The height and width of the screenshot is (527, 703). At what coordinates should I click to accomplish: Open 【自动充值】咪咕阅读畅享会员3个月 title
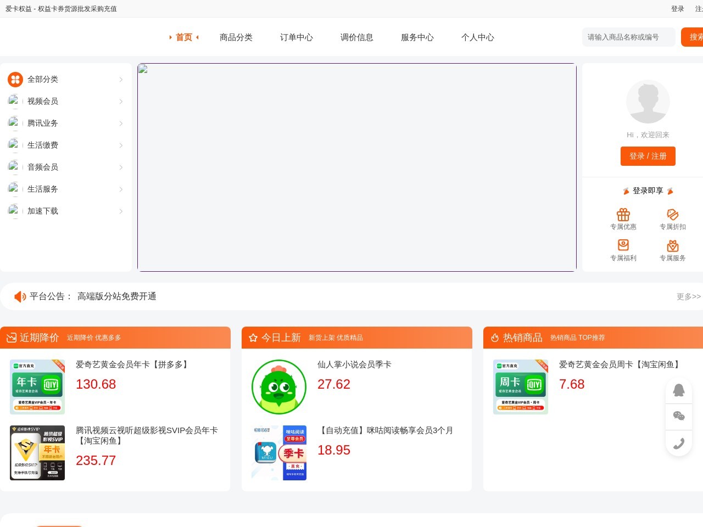tap(386, 430)
